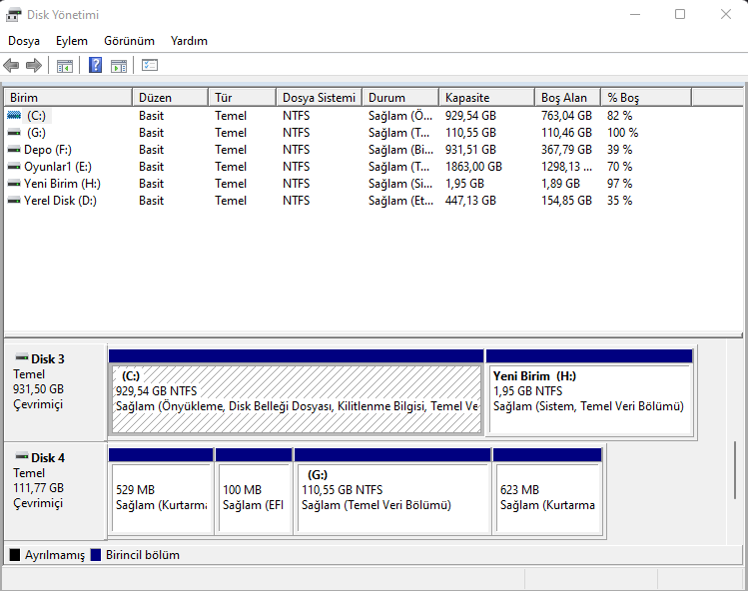Click the 447,13 GB capacity cell
The height and width of the screenshot is (591, 748).
click(470, 201)
